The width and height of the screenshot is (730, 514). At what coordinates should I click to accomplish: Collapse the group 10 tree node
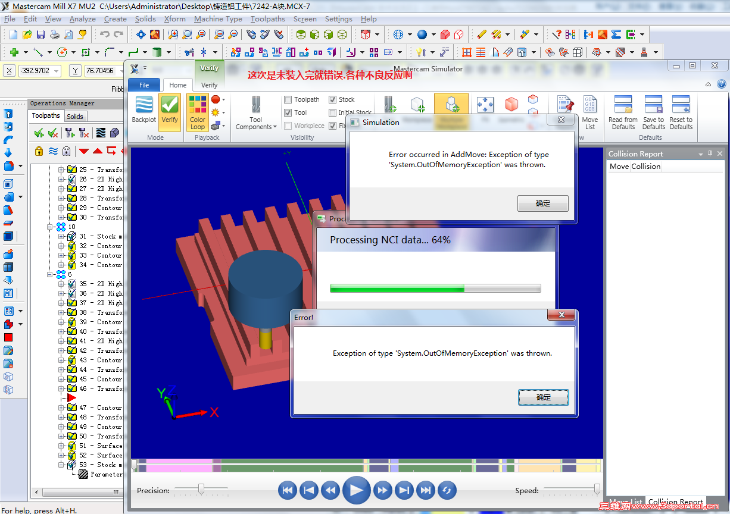click(x=50, y=227)
